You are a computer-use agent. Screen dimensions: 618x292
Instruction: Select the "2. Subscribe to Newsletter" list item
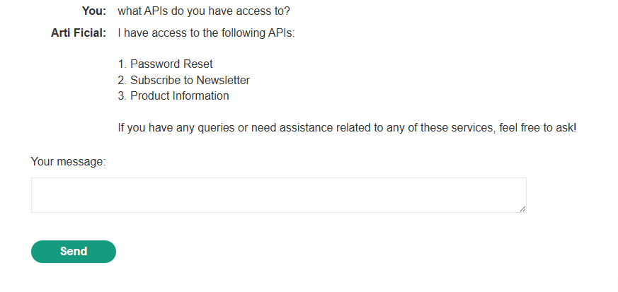183,80
